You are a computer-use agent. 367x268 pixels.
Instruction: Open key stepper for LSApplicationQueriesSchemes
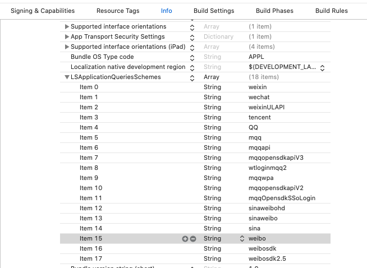[x=192, y=78]
